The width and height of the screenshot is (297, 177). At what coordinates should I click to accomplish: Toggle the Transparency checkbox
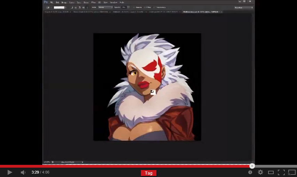click(x=154, y=7)
